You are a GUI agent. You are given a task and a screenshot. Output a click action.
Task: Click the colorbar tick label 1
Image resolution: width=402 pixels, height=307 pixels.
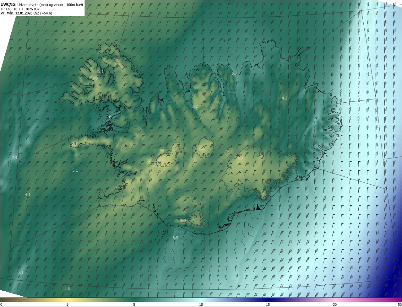67,304
